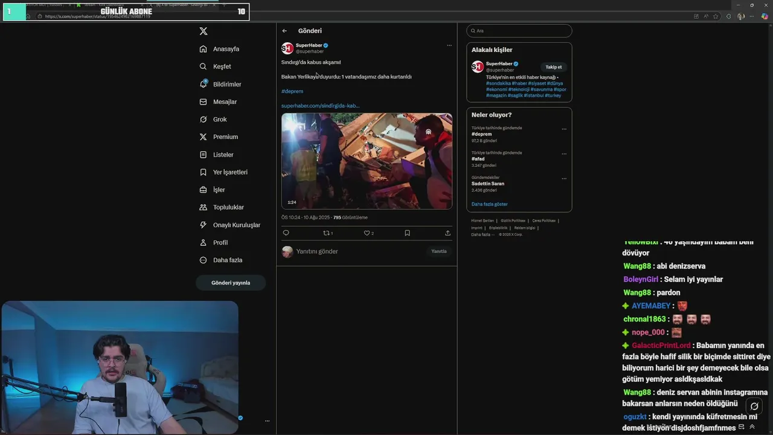Repost the SuperHaber post
This screenshot has width=773, height=435.
pyautogui.click(x=328, y=233)
